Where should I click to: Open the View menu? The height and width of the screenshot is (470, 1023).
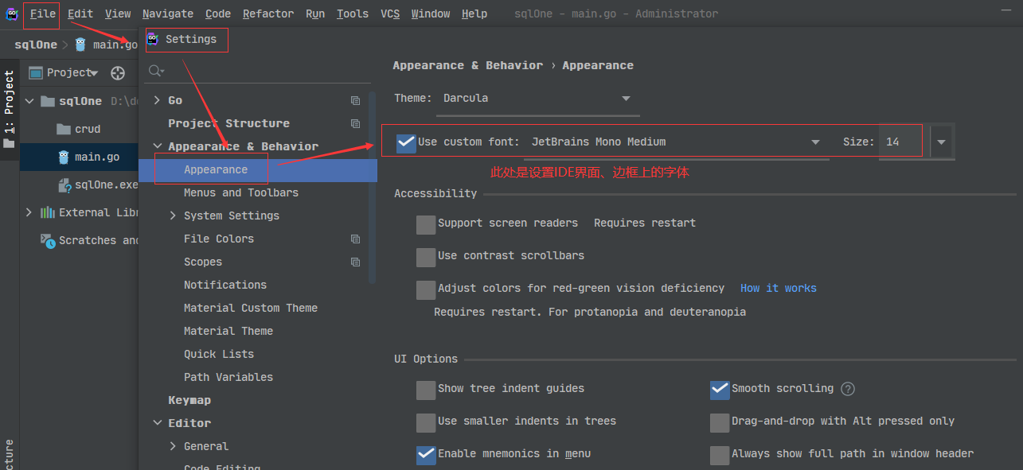click(118, 14)
